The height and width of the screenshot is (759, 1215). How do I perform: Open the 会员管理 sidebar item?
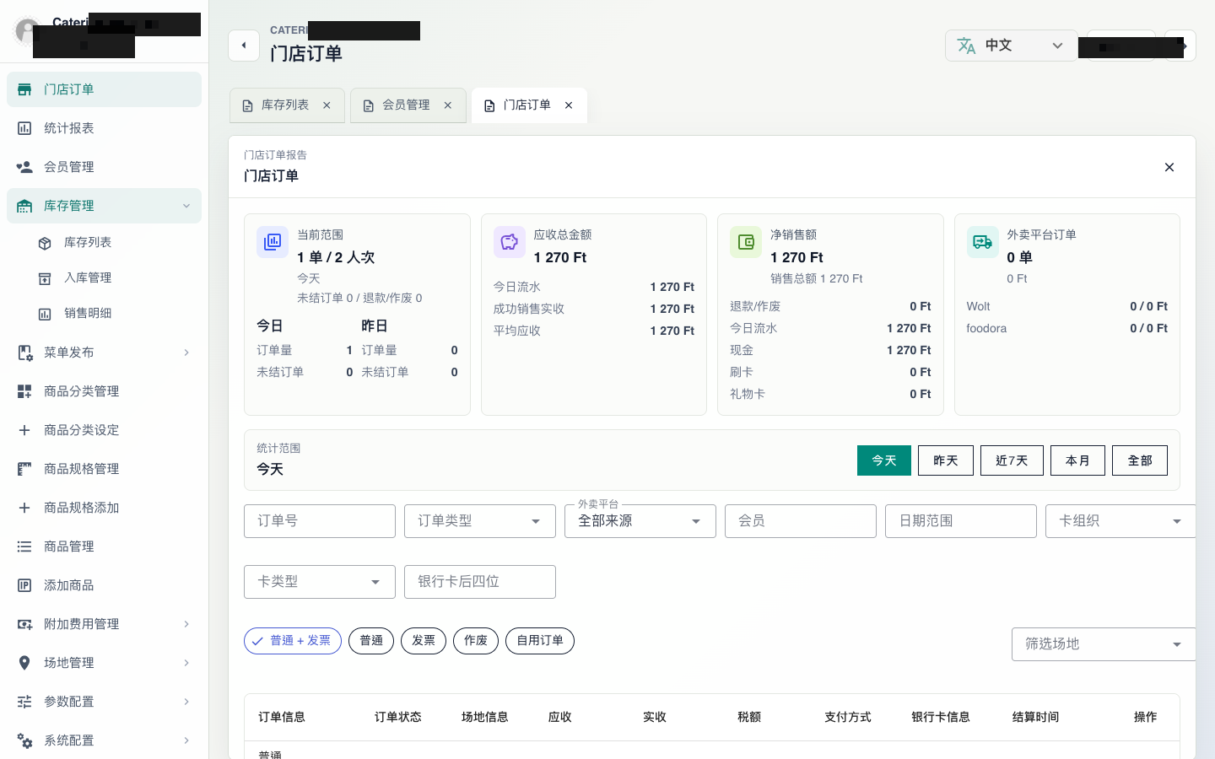tap(104, 167)
